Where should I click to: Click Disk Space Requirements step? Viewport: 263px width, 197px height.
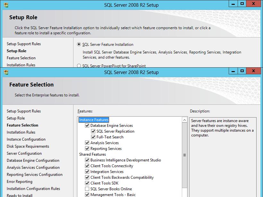(x=28, y=146)
